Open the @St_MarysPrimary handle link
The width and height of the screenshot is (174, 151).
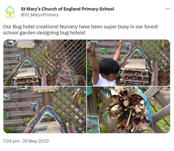(x=40, y=15)
